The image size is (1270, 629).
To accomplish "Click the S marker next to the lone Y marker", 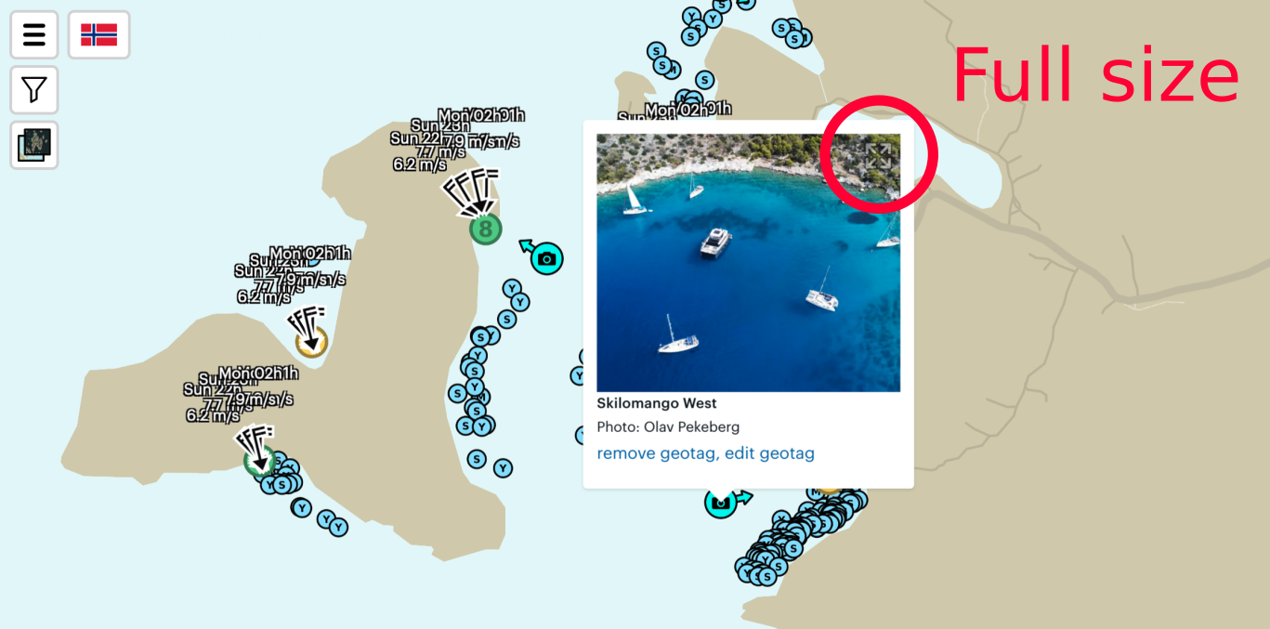I will pyautogui.click(x=477, y=459).
